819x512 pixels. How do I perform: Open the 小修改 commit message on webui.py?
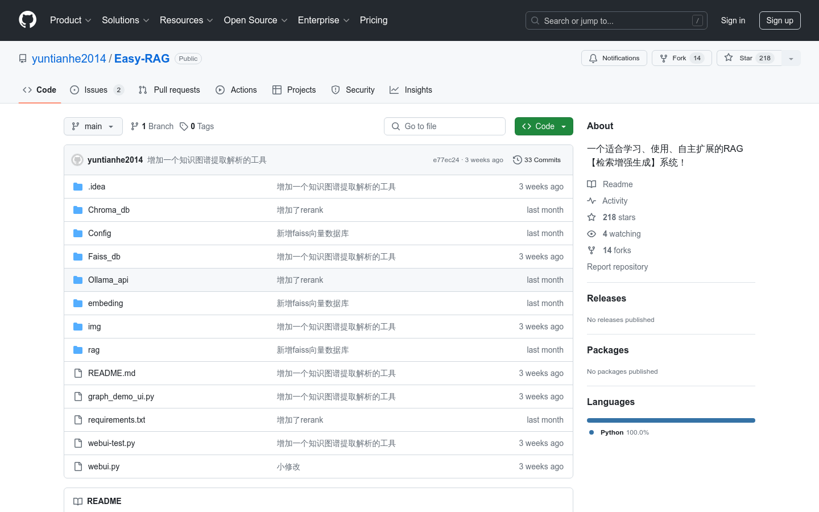click(288, 466)
